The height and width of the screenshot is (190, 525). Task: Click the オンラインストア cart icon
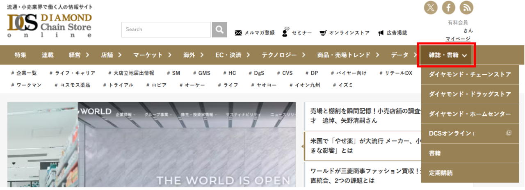[x=323, y=33]
